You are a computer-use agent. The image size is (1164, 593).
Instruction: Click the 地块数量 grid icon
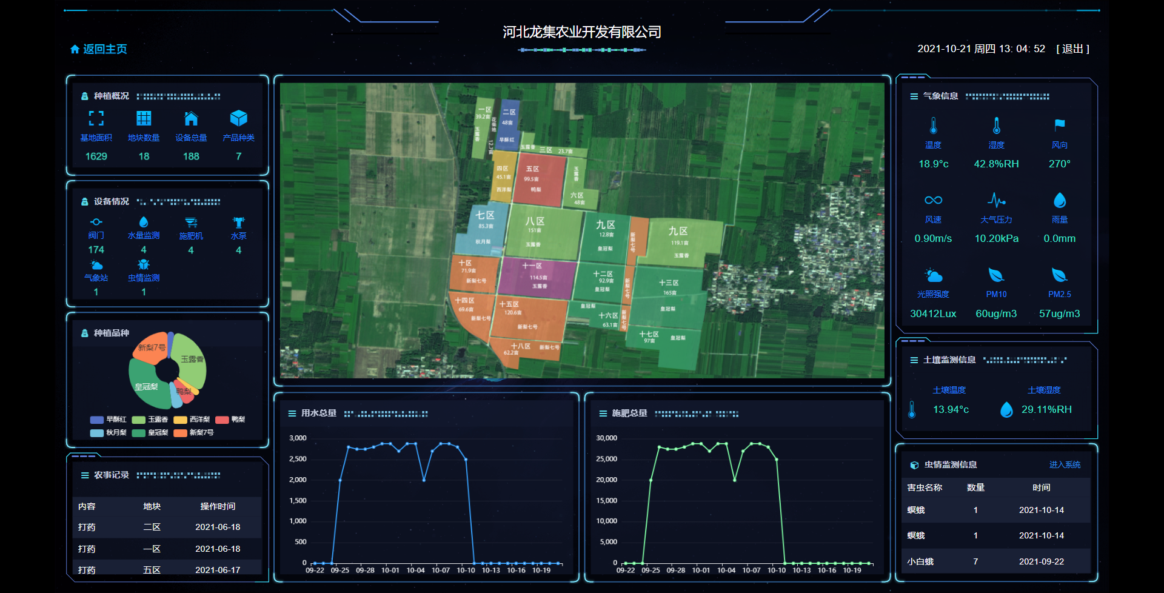144,118
